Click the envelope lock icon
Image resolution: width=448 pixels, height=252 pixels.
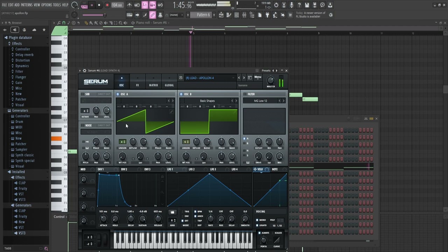pos(162,177)
